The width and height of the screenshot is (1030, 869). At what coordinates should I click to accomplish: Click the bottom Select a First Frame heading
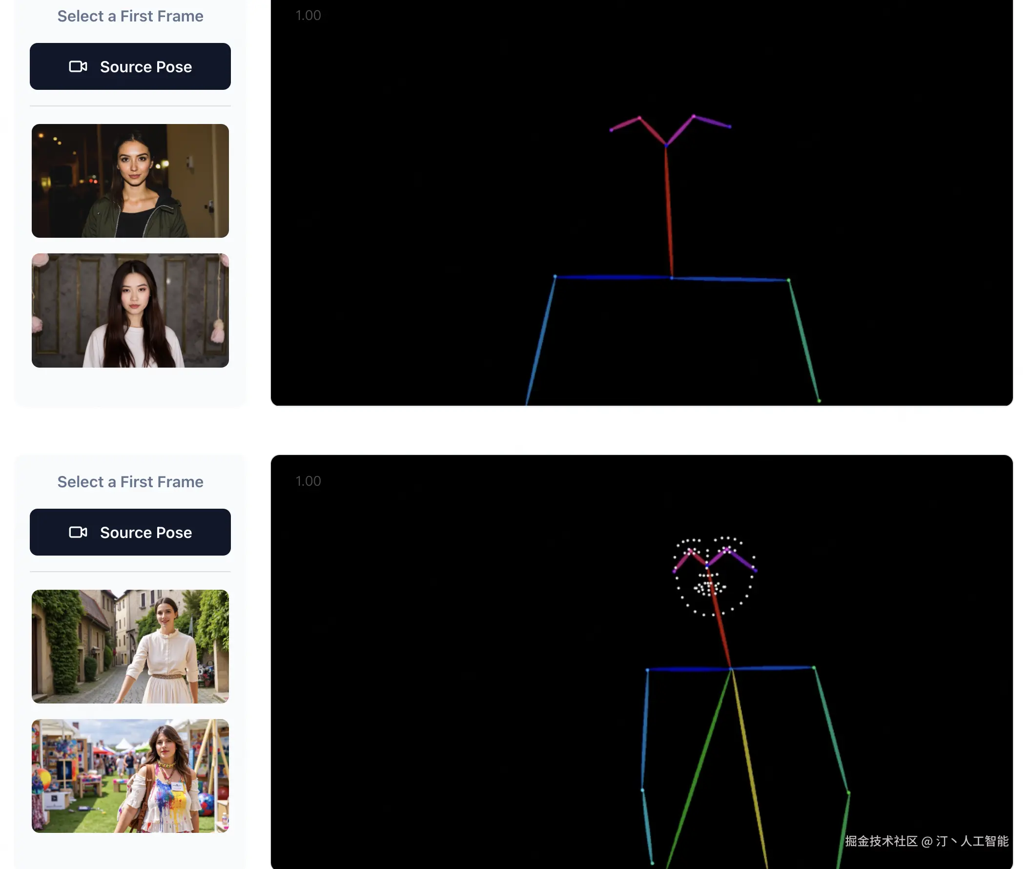(130, 481)
